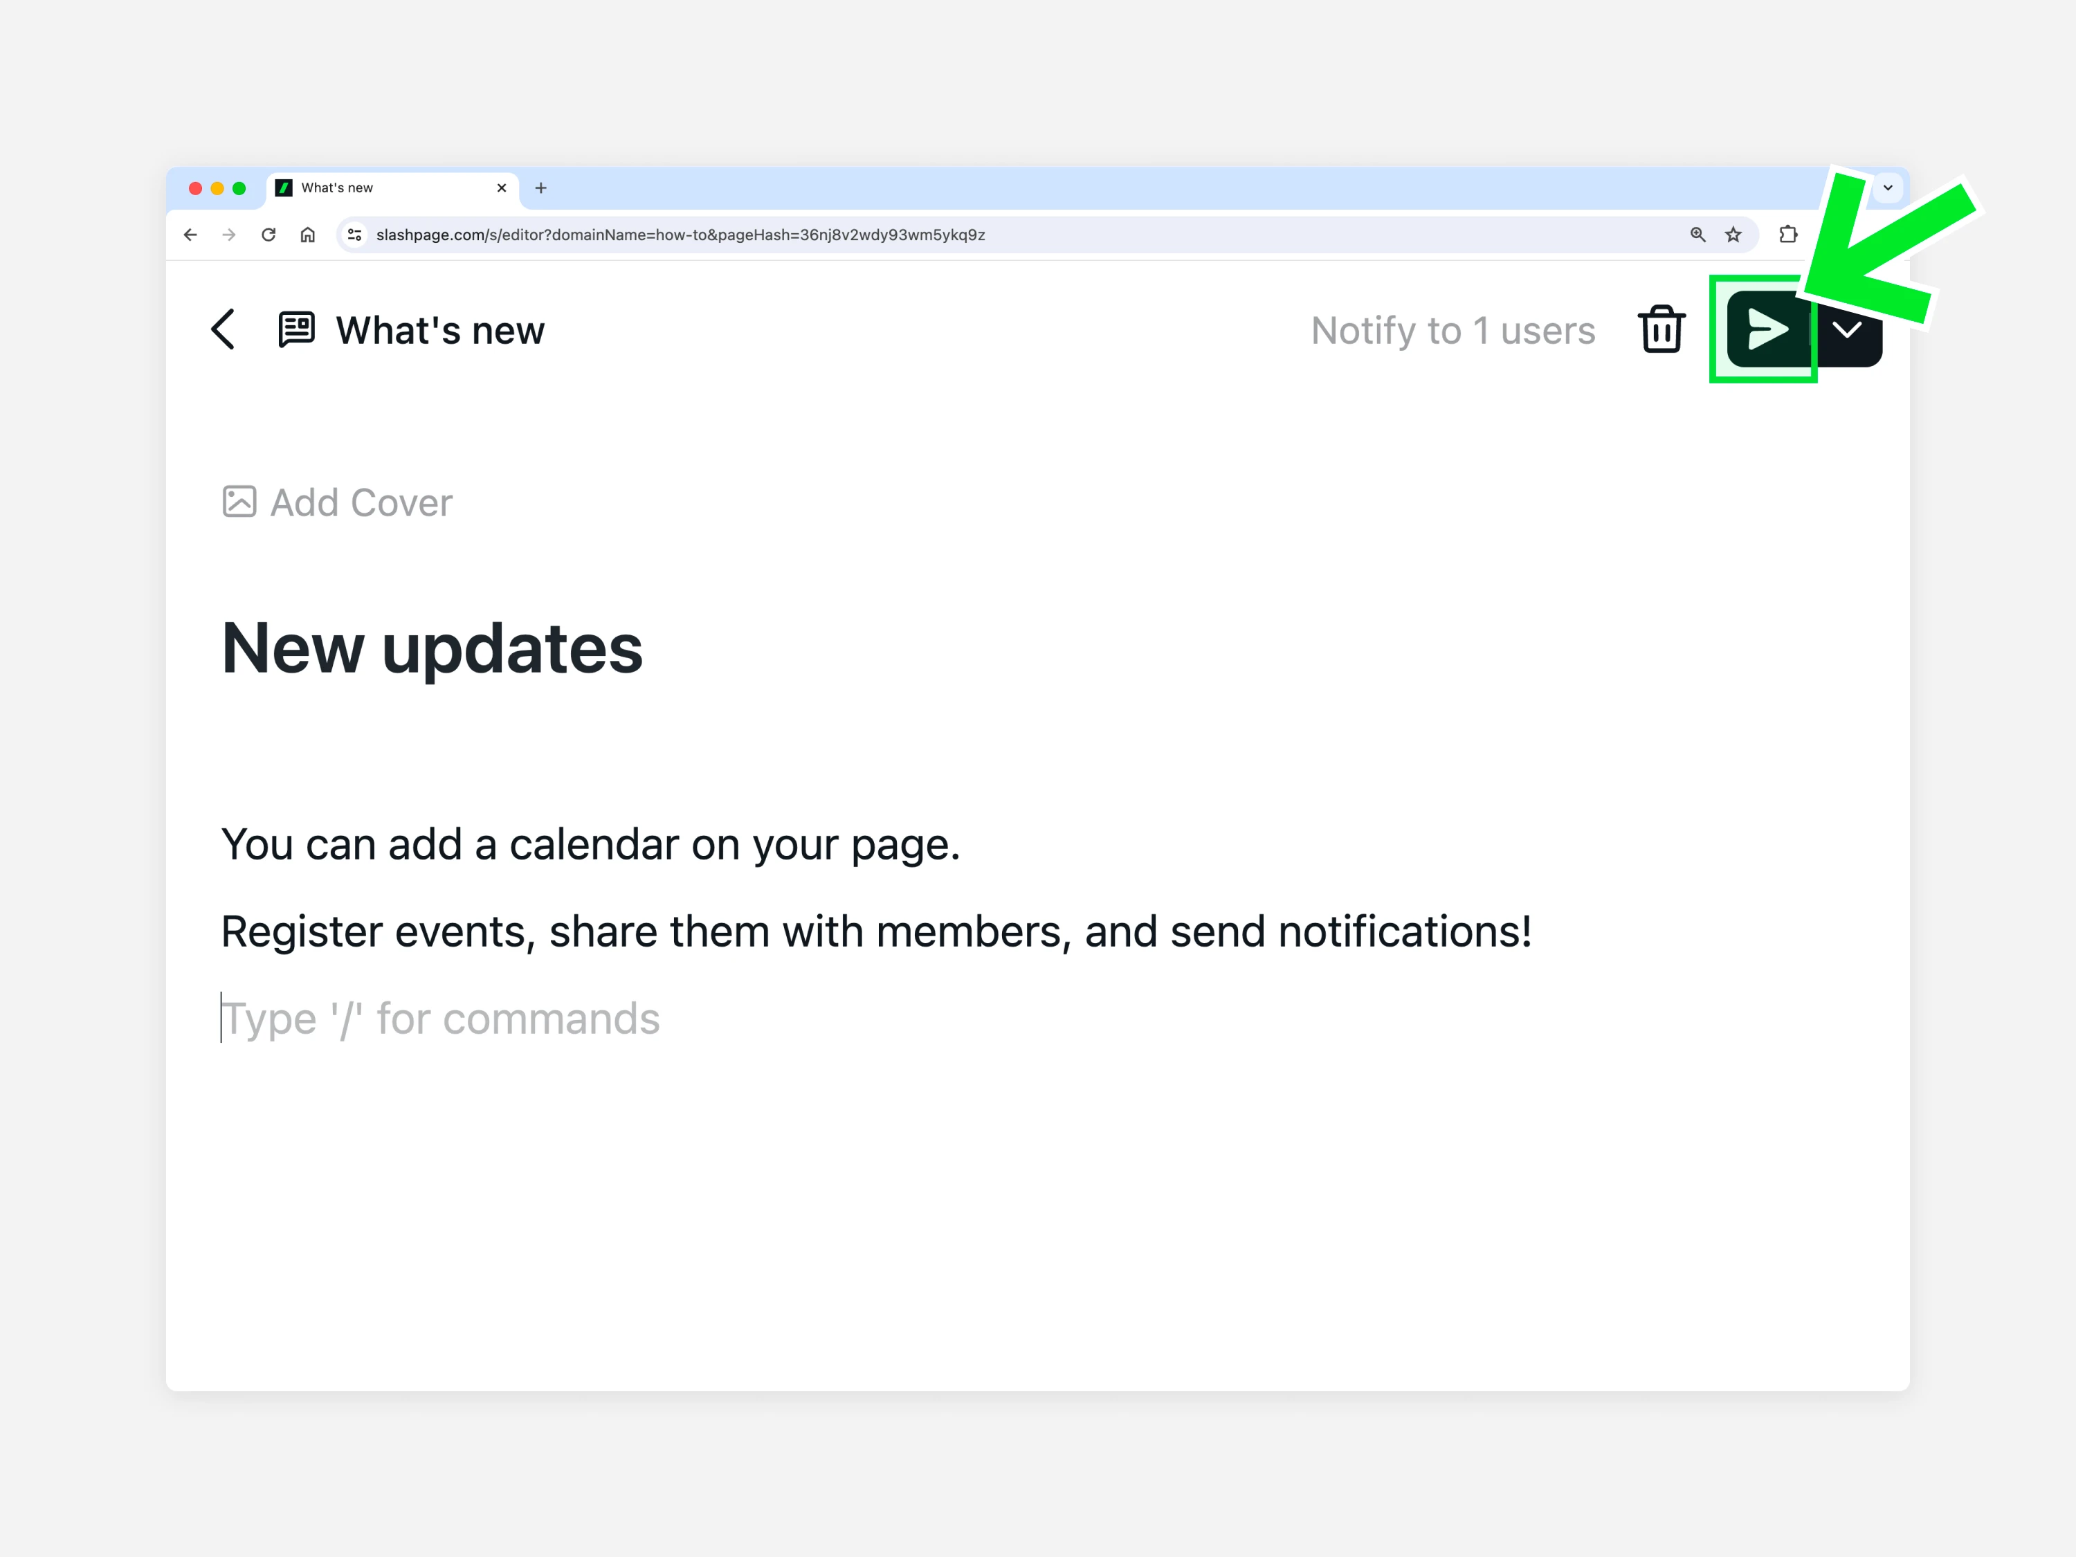2076x1557 pixels.
Task: Click the news page icon next to What's new
Action: point(297,329)
